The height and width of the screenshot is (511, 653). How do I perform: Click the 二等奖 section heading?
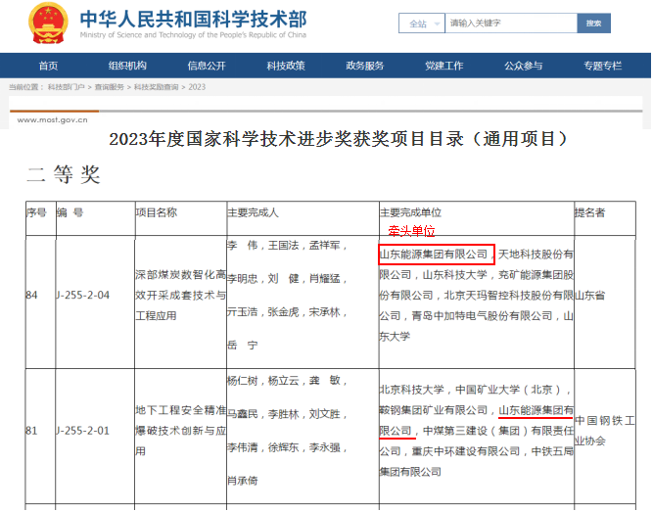point(64,174)
